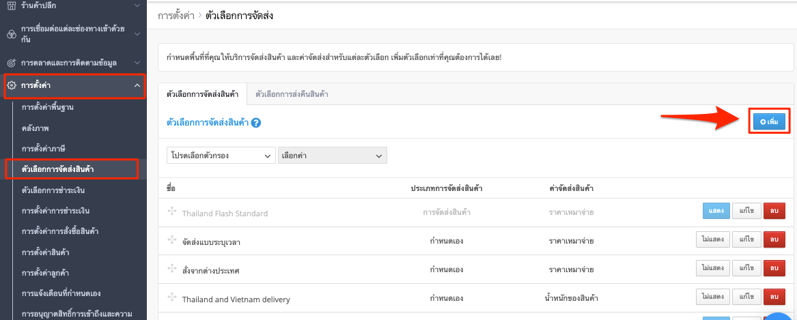This screenshot has width=797, height=320.
Task: Click น้ำหนักของสินค้า shipping fee cell
Action: (x=572, y=298)
